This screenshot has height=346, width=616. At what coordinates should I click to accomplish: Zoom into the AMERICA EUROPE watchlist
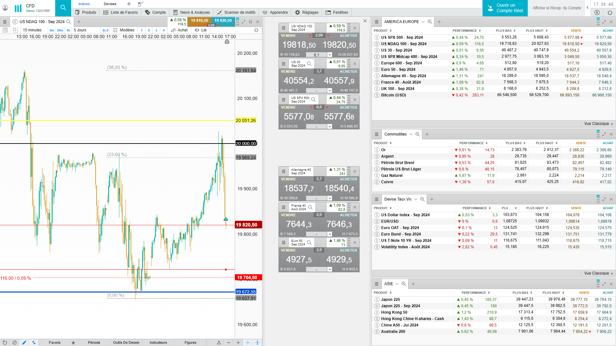click(430, 22)
